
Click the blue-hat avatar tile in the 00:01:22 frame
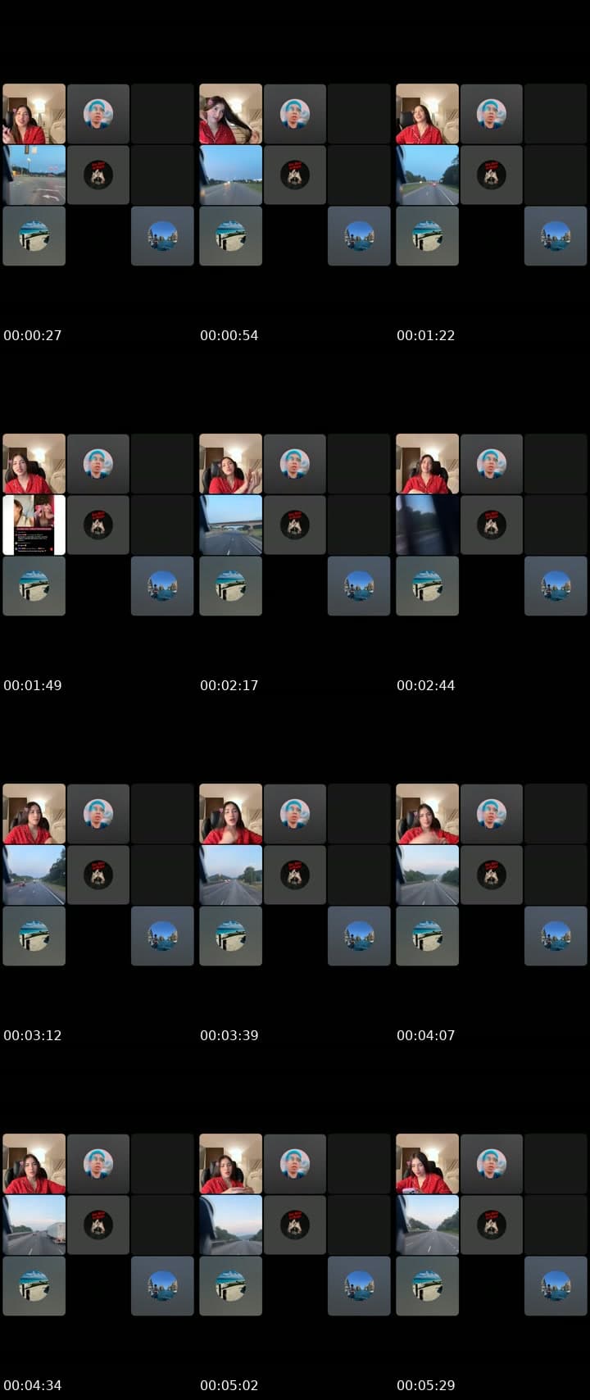492,114
